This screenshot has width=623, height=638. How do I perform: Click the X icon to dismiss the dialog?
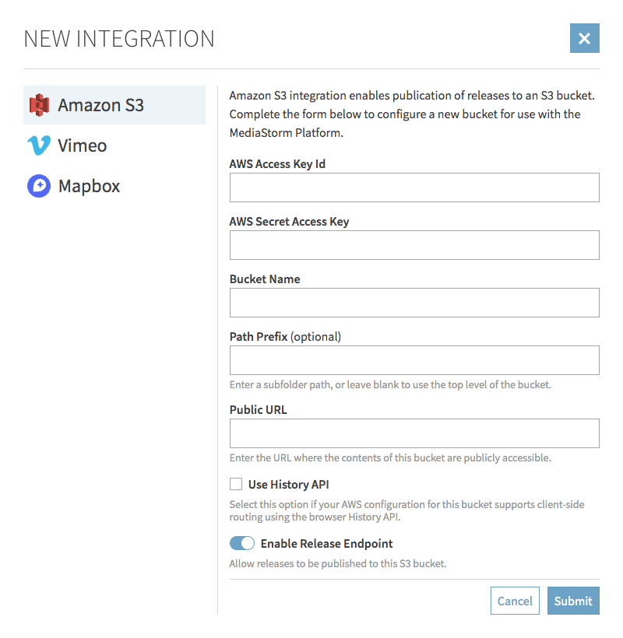[585, 38]
